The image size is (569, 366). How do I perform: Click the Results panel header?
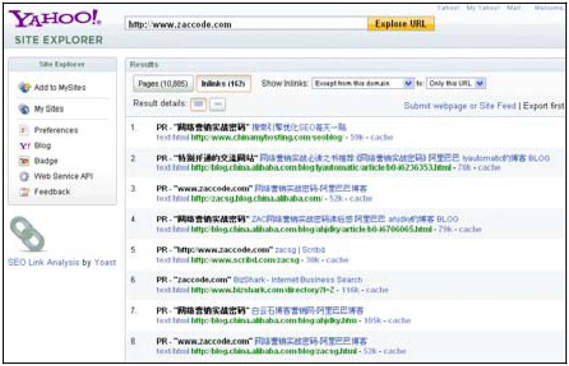click(345, 64)
